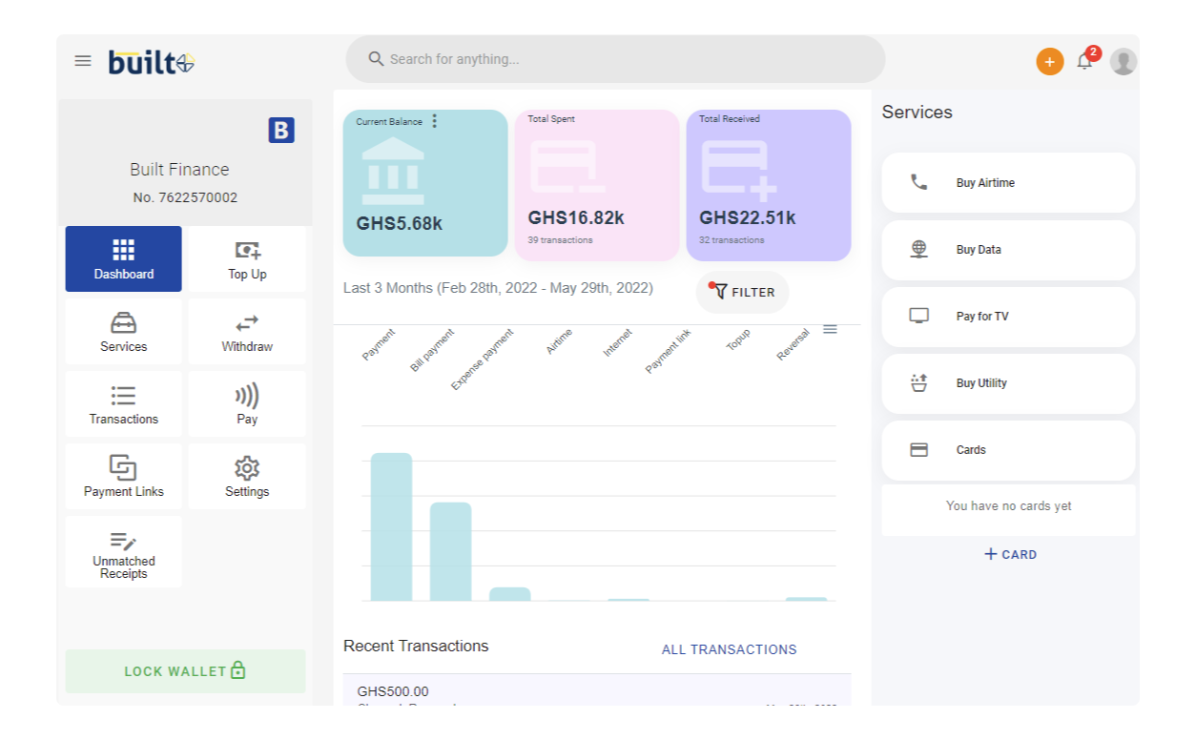Open the Filter date range options
Screen dimensions: 1196x740
click(x=742, y=292)
